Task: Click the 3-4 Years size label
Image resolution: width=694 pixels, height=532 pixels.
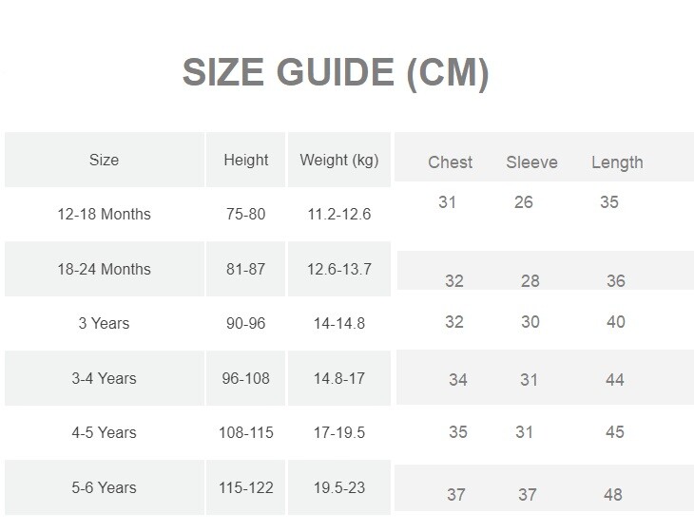Action: point(104,378)
